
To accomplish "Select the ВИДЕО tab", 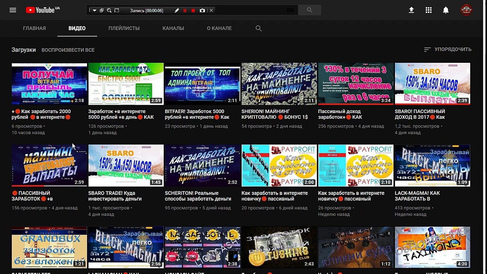I will click(x=77, y=28).
